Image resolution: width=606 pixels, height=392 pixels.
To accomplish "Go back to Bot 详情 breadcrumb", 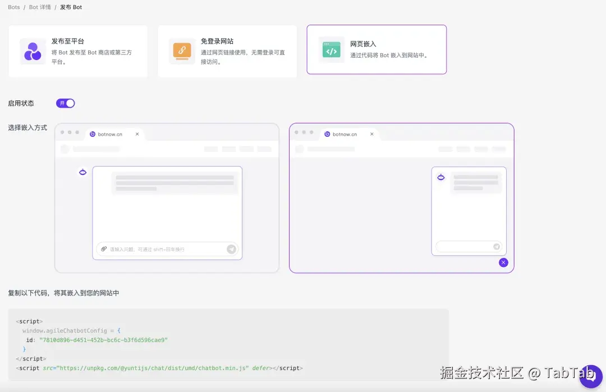I will tap(40, 7).
